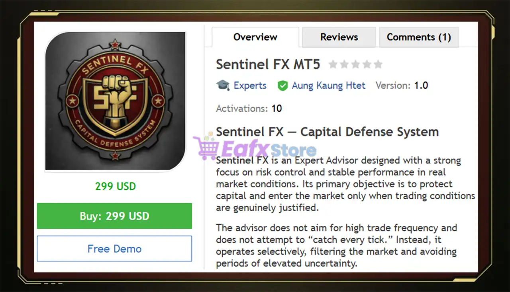
Task: Select the fifth rating star
Action: [x=378, y=64]
